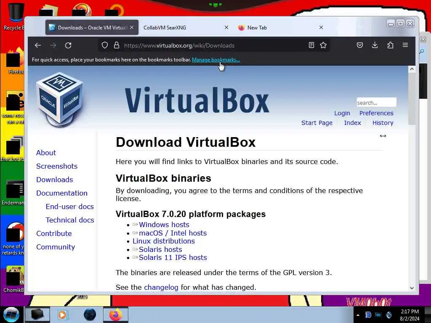Open the black box taskbar icon
431x323 pixels.
(37, 315)
